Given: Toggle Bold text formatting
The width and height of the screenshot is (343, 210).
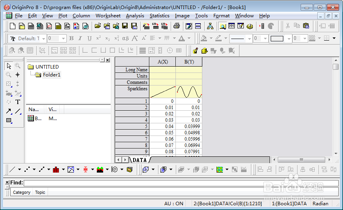Looking at the screenshot, I should pyautogui.click(x=71, y=38).
